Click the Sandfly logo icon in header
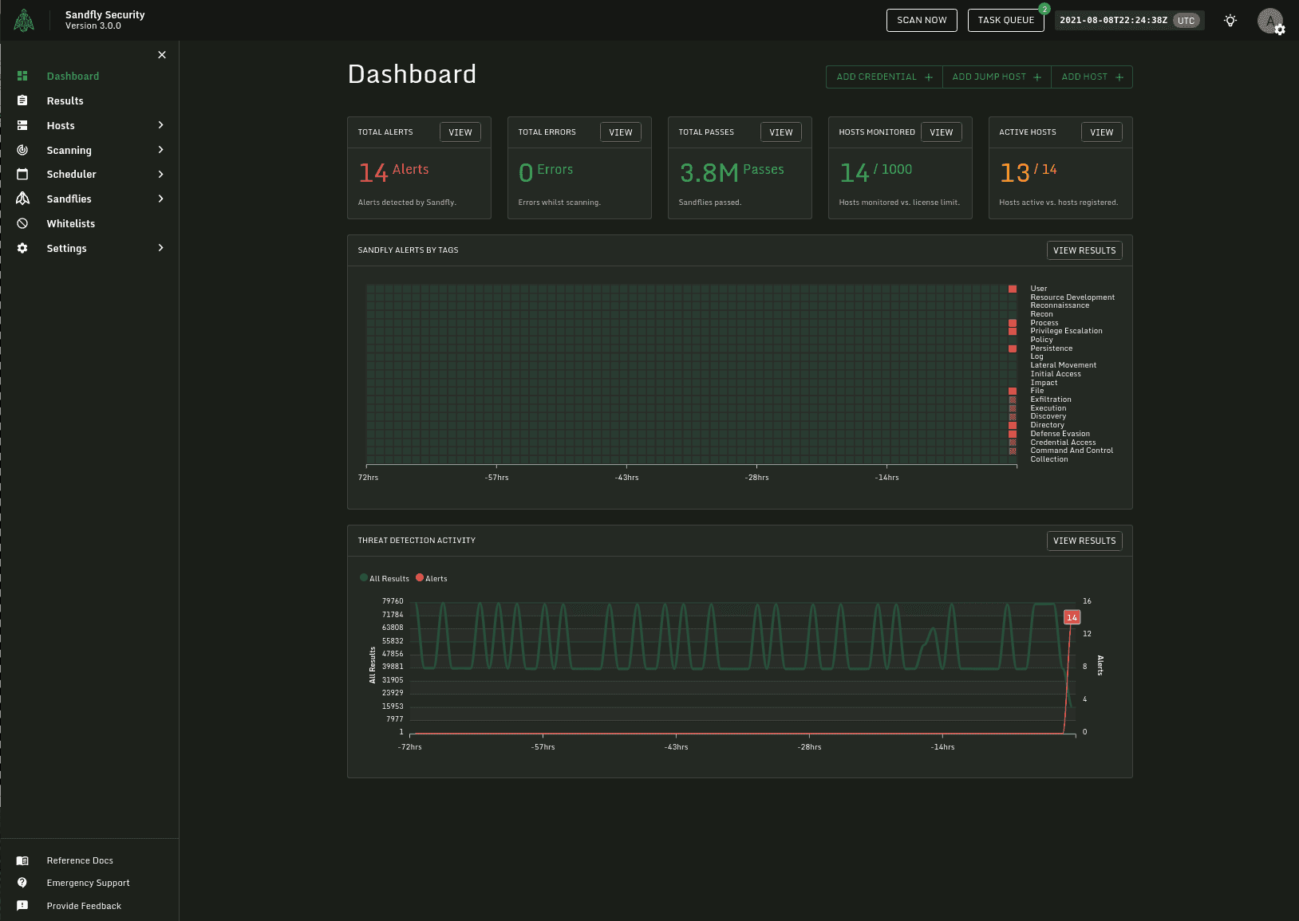1299x921 pixels. pyautogui.click(x=24, y=21)
